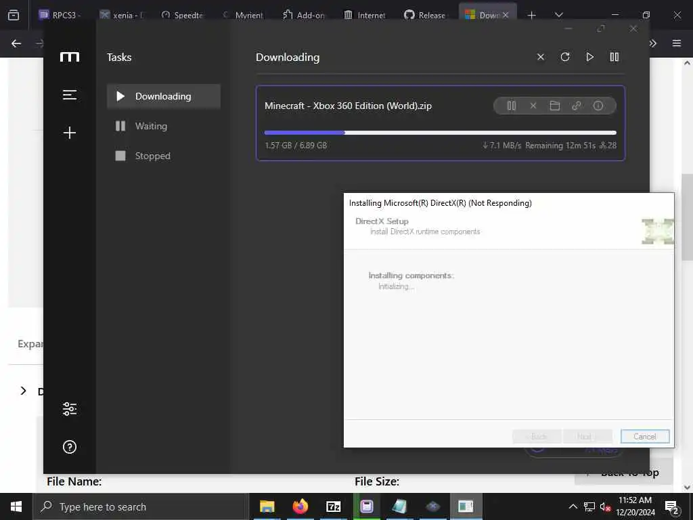Select Stopped in the Tasks list
The width and height of the screenshot is (693, 520).
tap(164, 156)
